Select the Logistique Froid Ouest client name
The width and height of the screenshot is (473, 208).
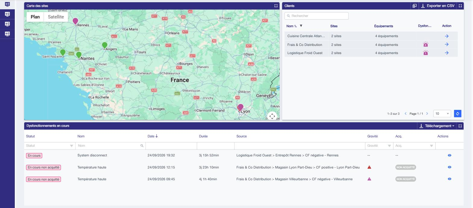coord(305,53)
